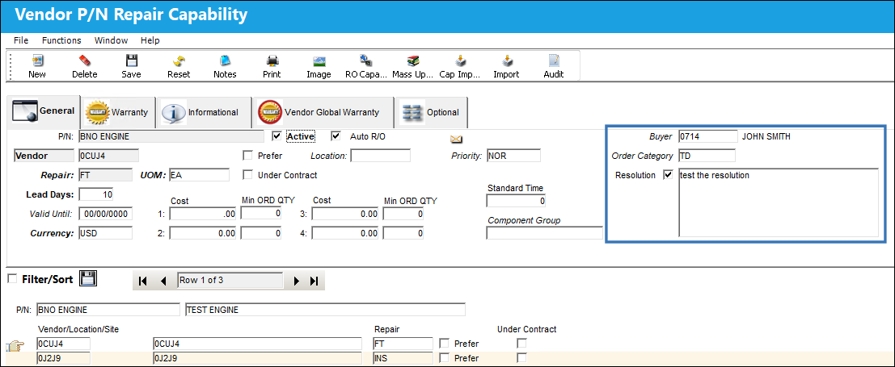The image size is (895, 367).
Task: Click the Currency field USD
Action: pos(106,233)
